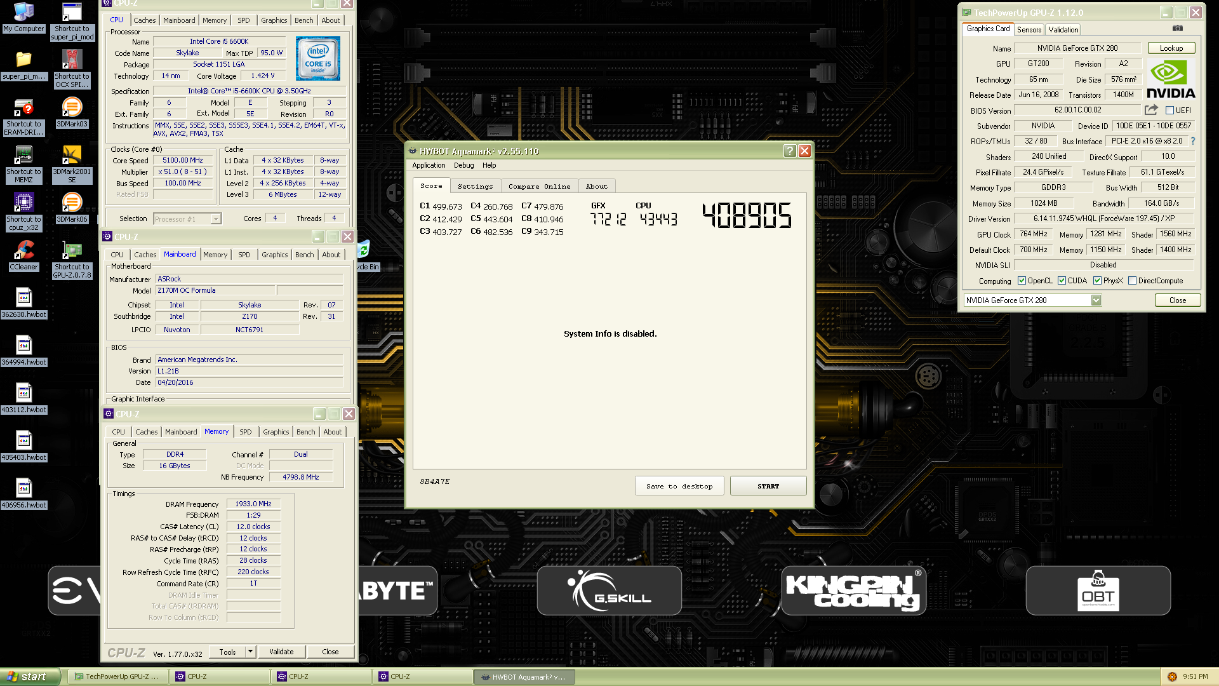Screen dimensions: 1219x686
Task: Click the Close button in CPU-Z
Action: tap(330, 652)
